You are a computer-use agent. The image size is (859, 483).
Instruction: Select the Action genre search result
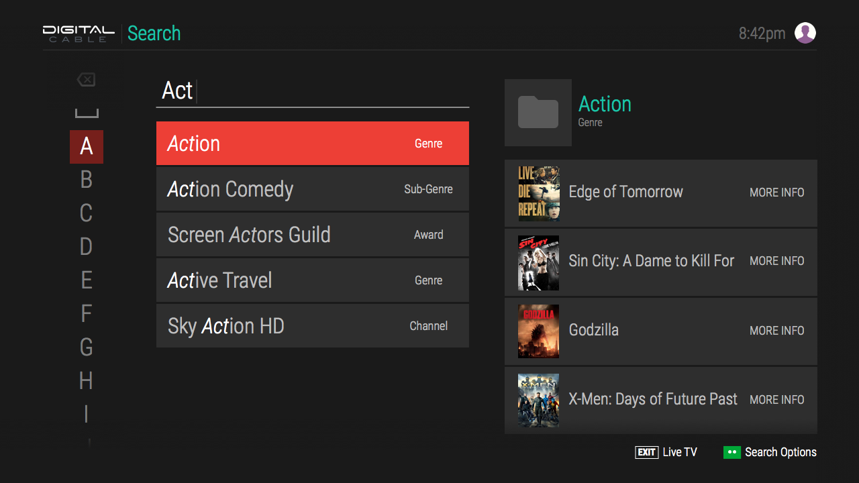click(312, 144)
